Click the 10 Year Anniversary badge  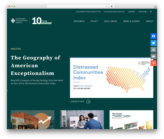coord(42,21)
